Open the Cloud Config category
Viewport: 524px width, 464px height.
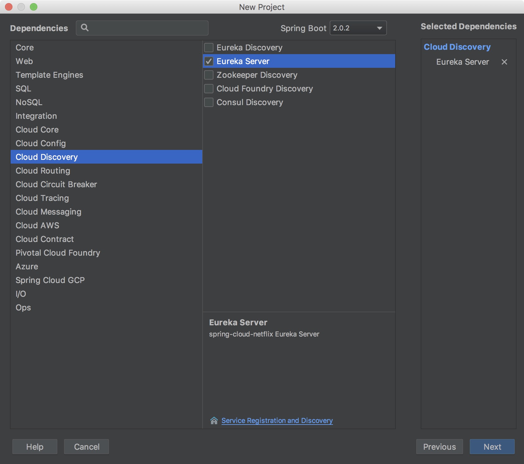106,143
